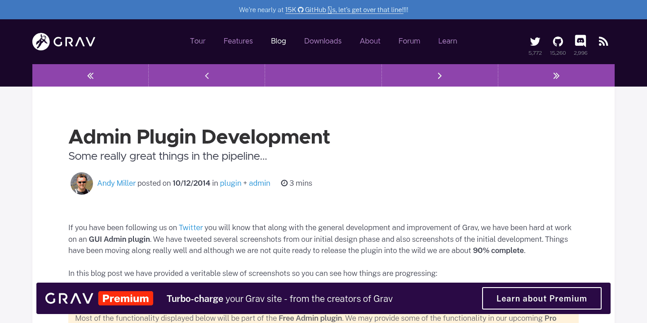Click Andy Miller's avatar photo
The height and width of the screenshot is (323, 647).
(81, 183)
